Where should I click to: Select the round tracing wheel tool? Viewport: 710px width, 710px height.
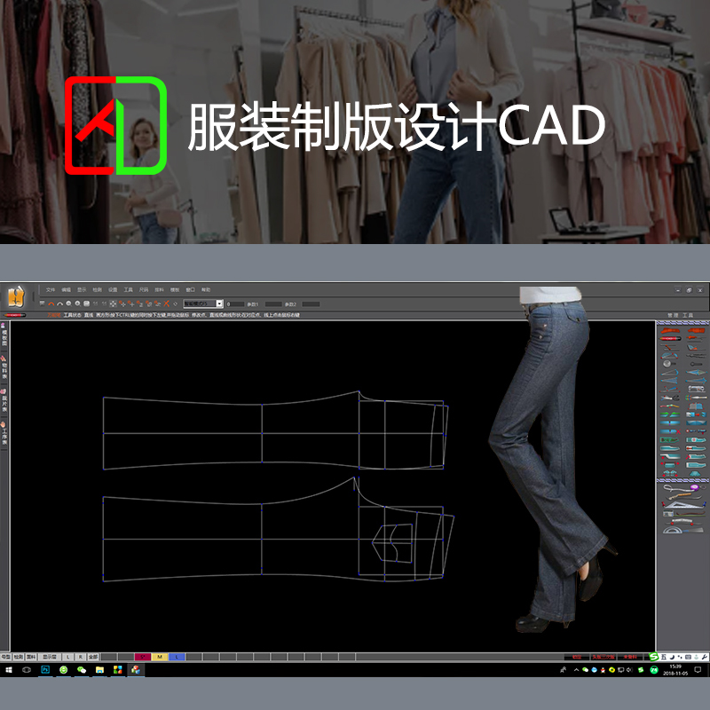tap(669, 364)
